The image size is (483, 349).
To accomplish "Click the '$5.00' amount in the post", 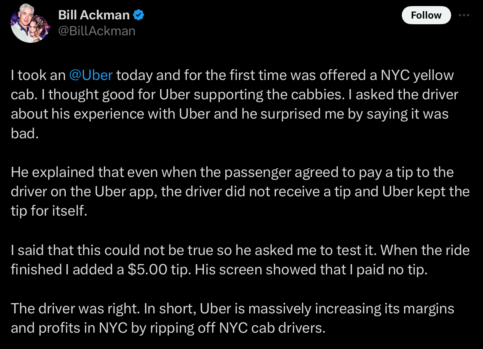I will (147, 269).
